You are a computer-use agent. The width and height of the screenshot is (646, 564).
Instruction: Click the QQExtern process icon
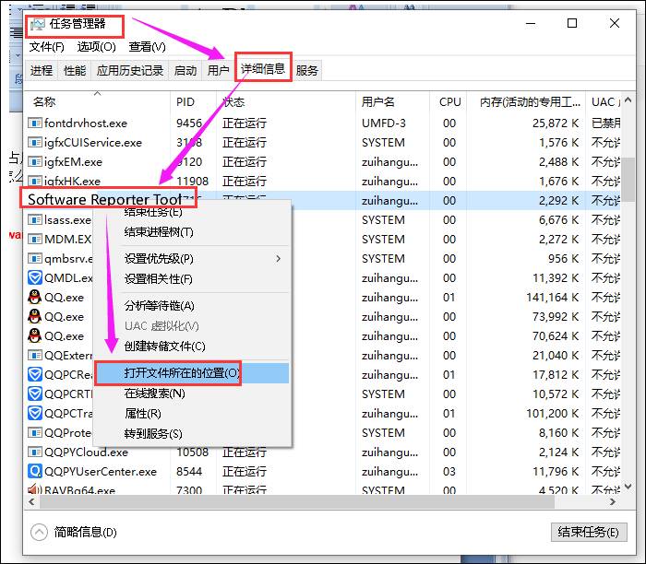point(35,355)
